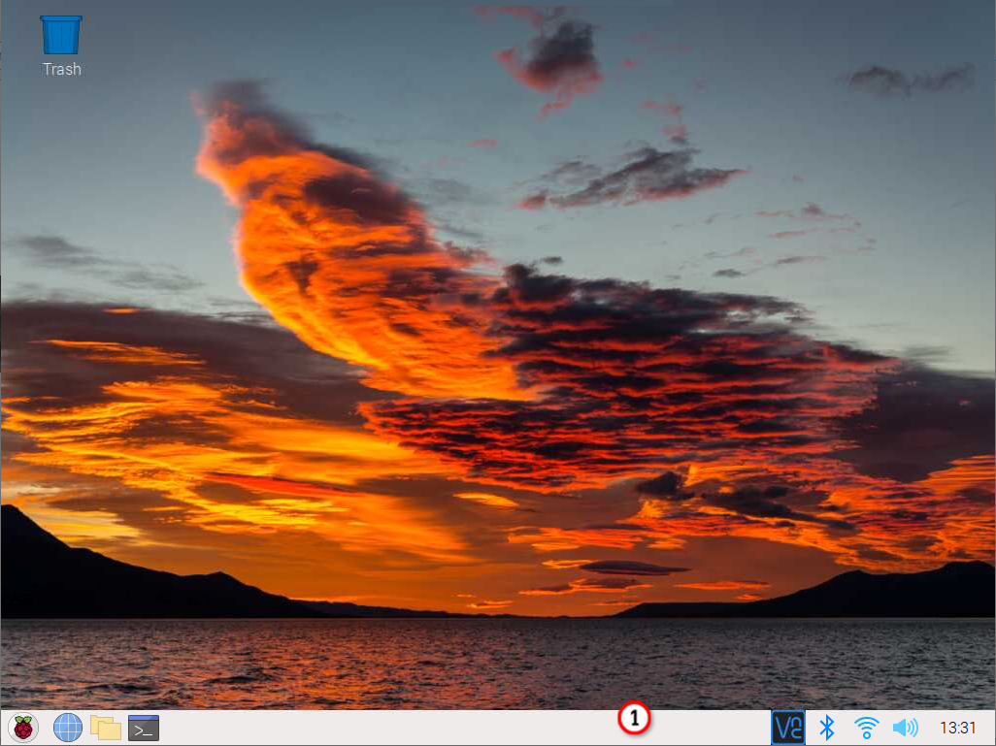Launch the web browser globe icon
Viewport: 996px width, 746px height.
click(67, 728)
